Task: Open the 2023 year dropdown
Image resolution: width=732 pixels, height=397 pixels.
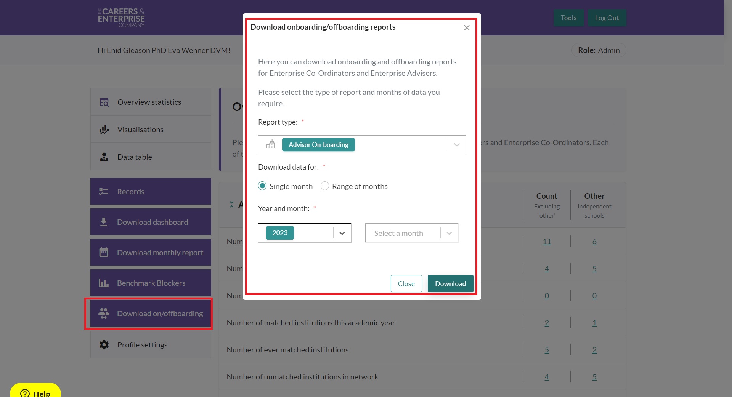Action: click(x=342, y=233)
